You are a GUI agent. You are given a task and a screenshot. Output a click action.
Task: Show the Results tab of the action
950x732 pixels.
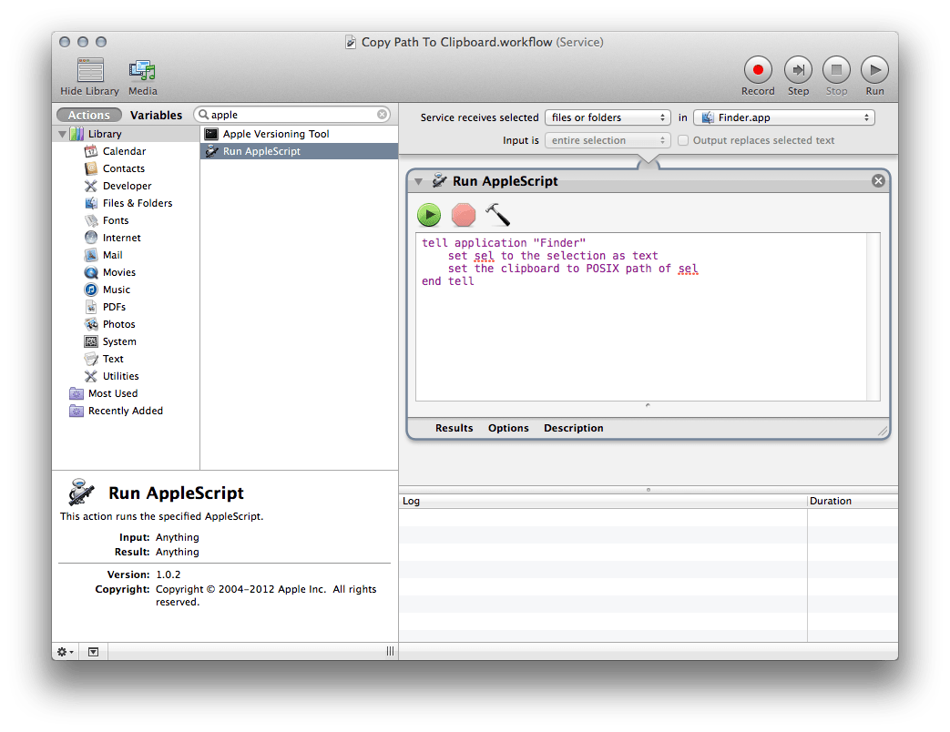coord(454,428)
